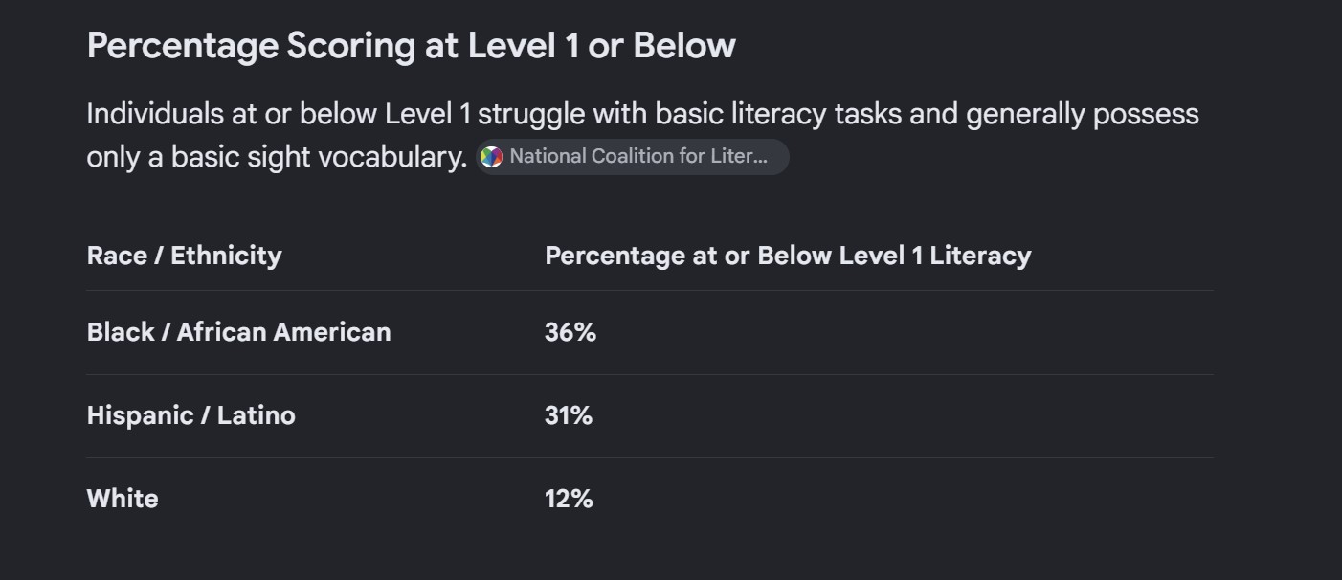This screenshot has width=1342, height=580.
Task: Click the 'Black / African American' row label
Action: click(x=238, y=332)
